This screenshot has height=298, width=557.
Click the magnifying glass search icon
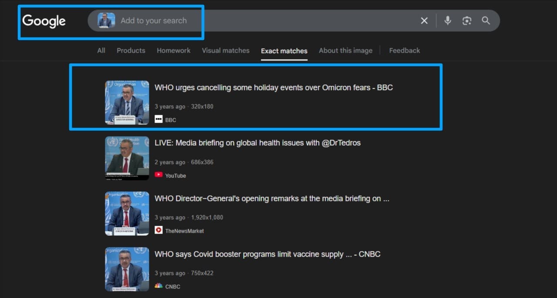coord(486,20)
